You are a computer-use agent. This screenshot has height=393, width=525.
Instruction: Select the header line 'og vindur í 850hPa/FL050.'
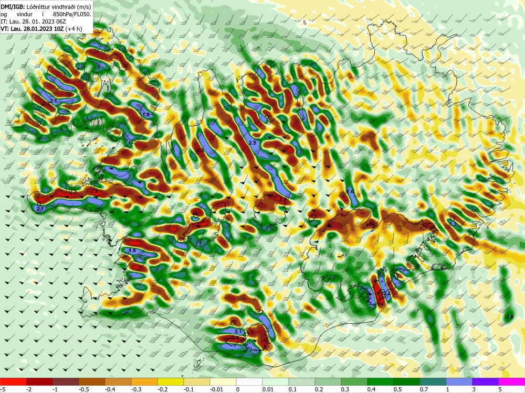[46, 14]
